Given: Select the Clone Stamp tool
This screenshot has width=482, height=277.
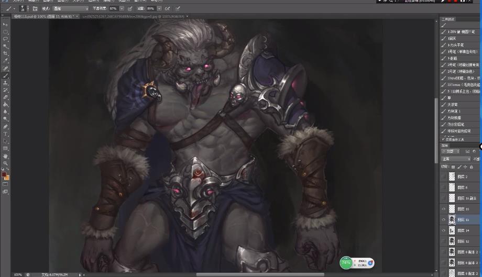Looking at the screenshot, I should tap(5, 83).
